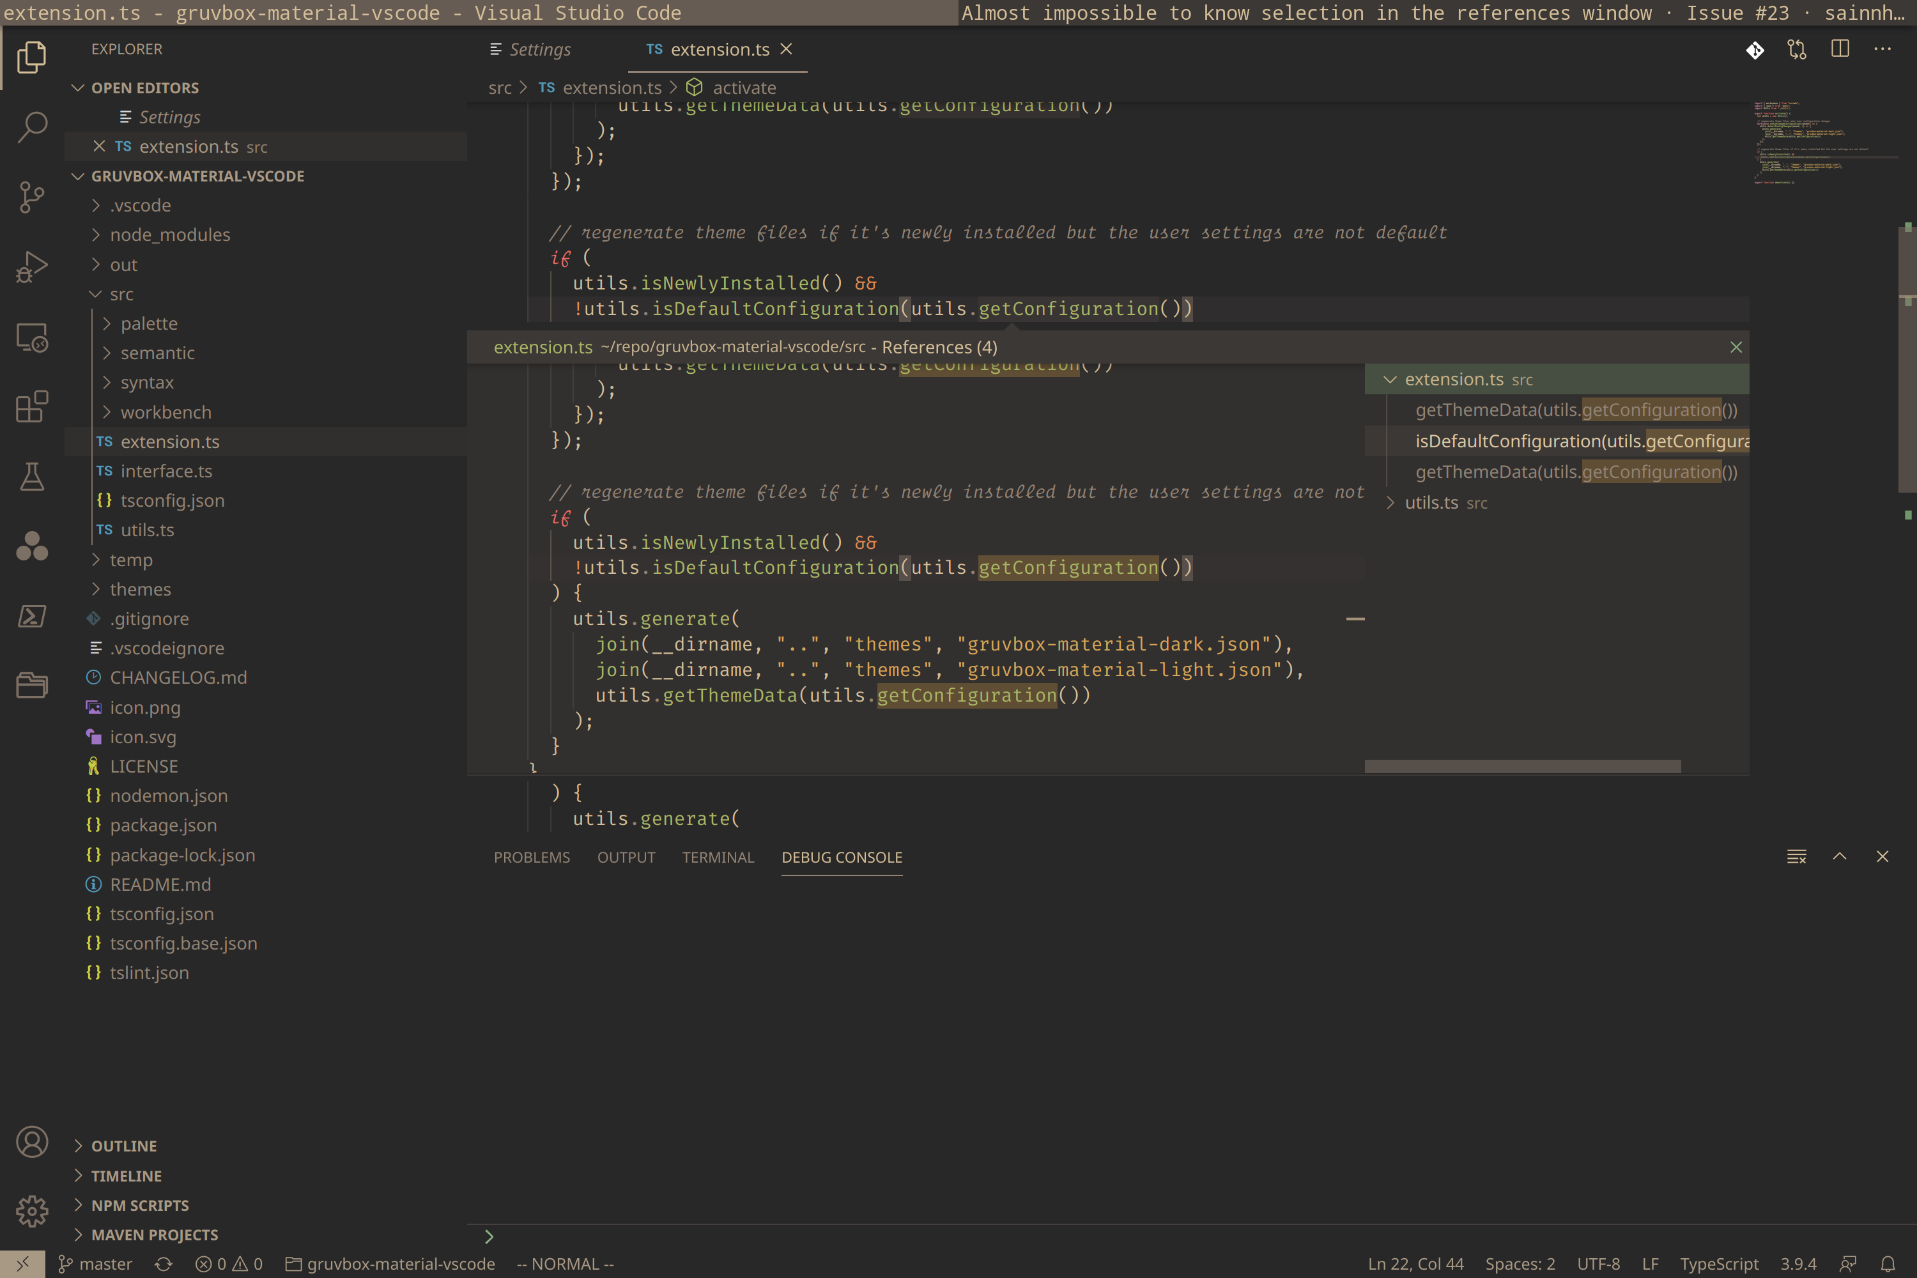Select interface.ts in the Explorer

[166, 471]
